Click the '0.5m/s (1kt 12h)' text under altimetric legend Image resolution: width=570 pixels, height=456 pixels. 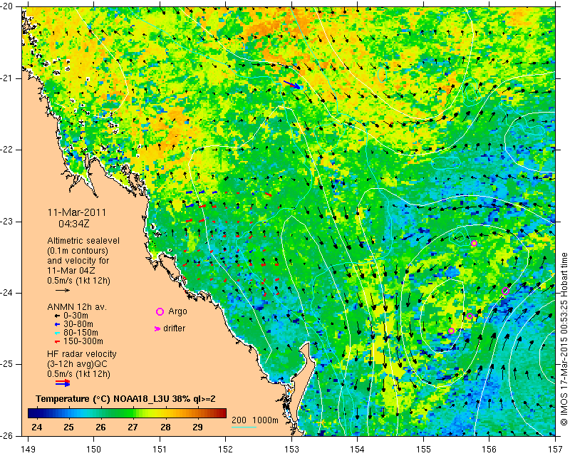click(78, 281)
